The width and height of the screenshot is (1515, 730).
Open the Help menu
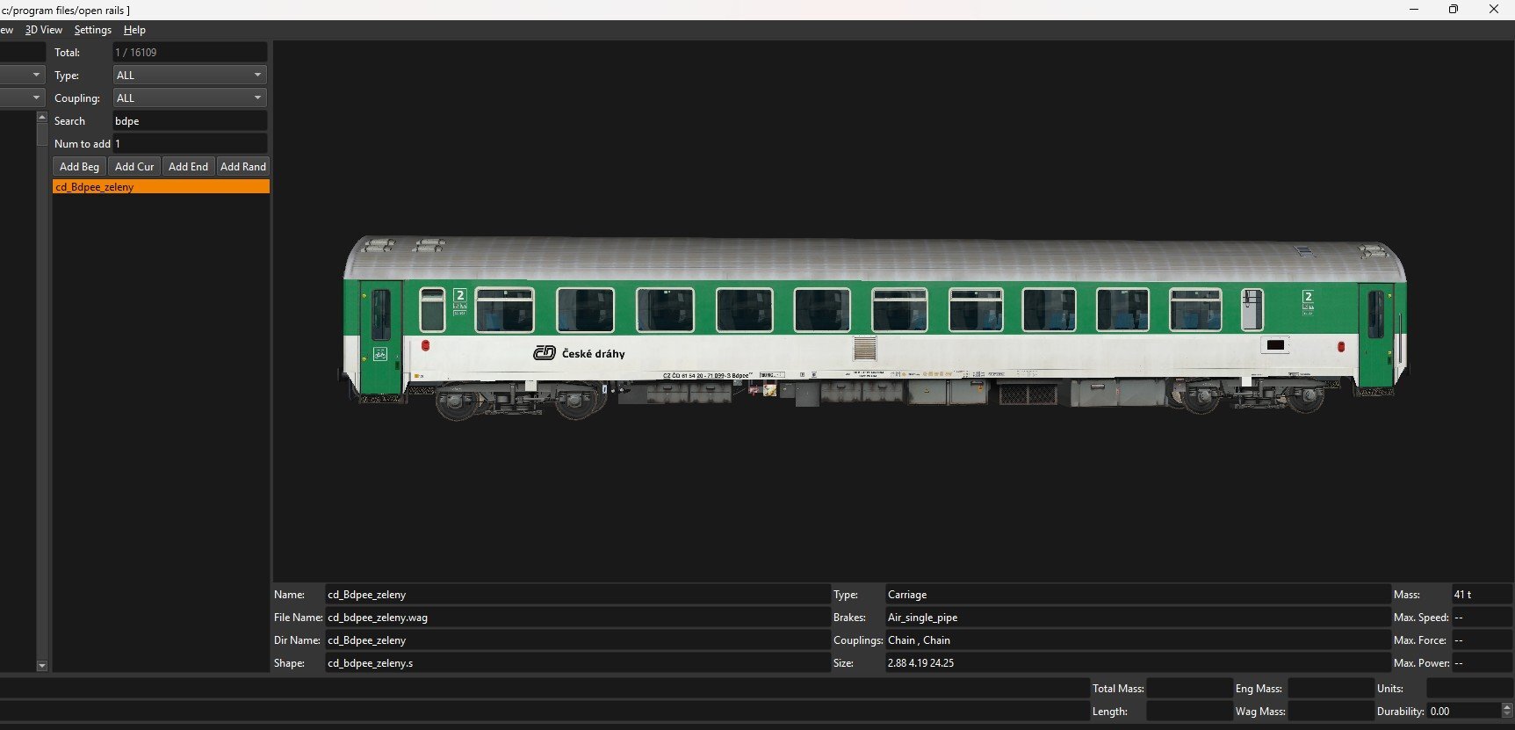pyautogui.click(x=134, y=30)
